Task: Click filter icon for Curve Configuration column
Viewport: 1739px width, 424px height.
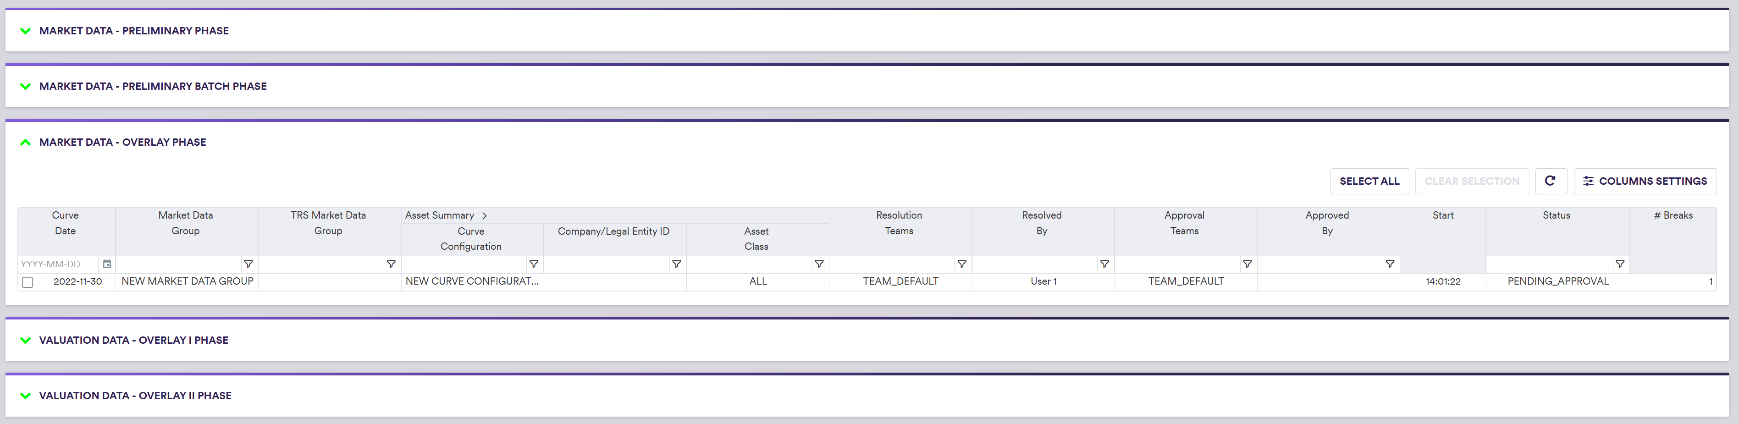Action: (533, 264)
